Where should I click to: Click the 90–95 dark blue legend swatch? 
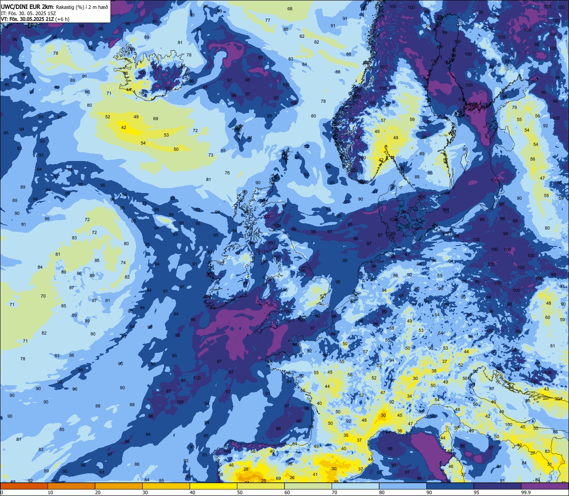(450, 486)
